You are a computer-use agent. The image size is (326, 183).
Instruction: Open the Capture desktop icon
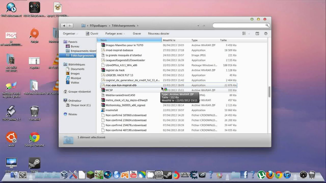coord(34,63)
